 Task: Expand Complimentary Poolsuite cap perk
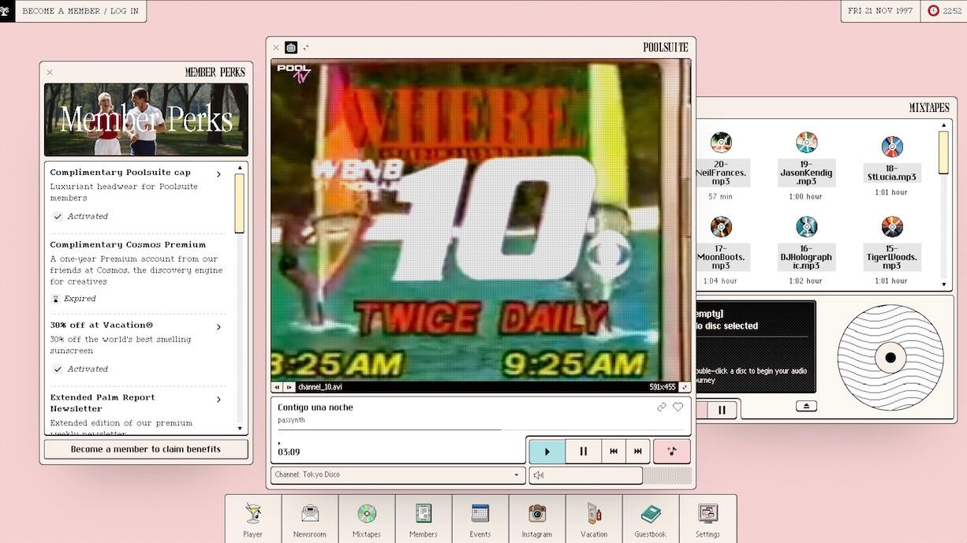pyautogui.click(x=218, y=173)
